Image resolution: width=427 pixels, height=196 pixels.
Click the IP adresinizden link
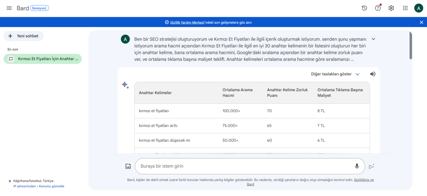[25, 186]
